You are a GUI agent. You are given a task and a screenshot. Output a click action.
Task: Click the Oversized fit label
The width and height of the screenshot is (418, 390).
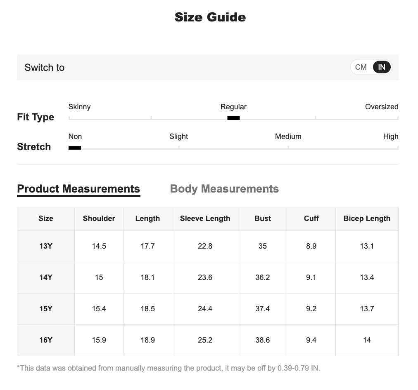[x=381, y=107]
